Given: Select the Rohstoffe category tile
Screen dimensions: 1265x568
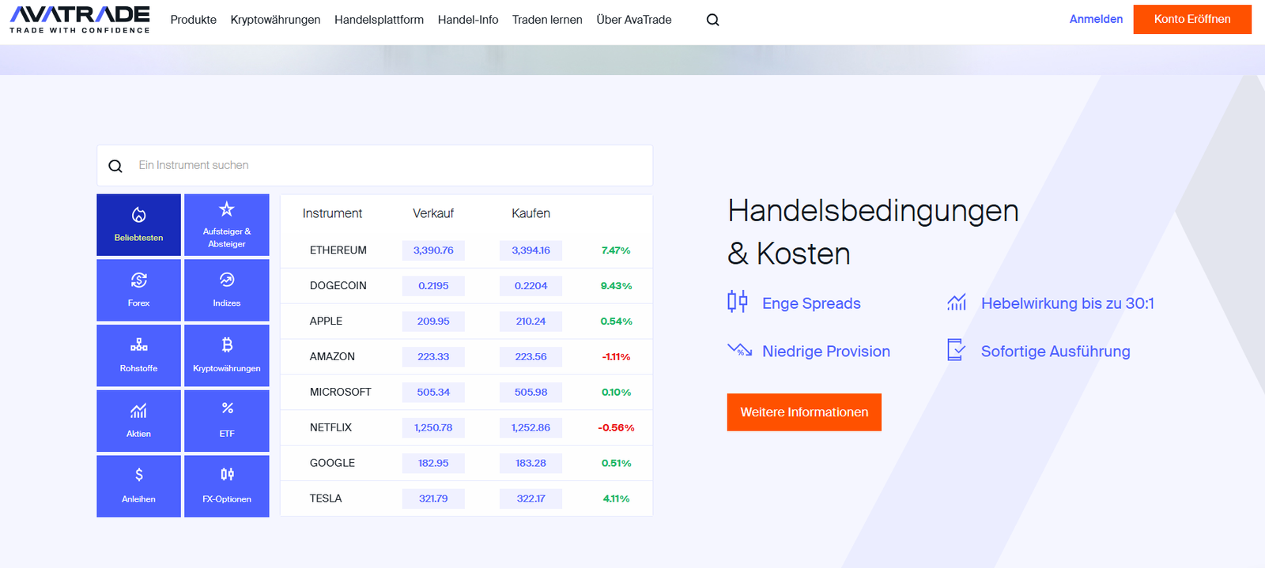Looking at the screenshot, I should click(x=138, y=355).
